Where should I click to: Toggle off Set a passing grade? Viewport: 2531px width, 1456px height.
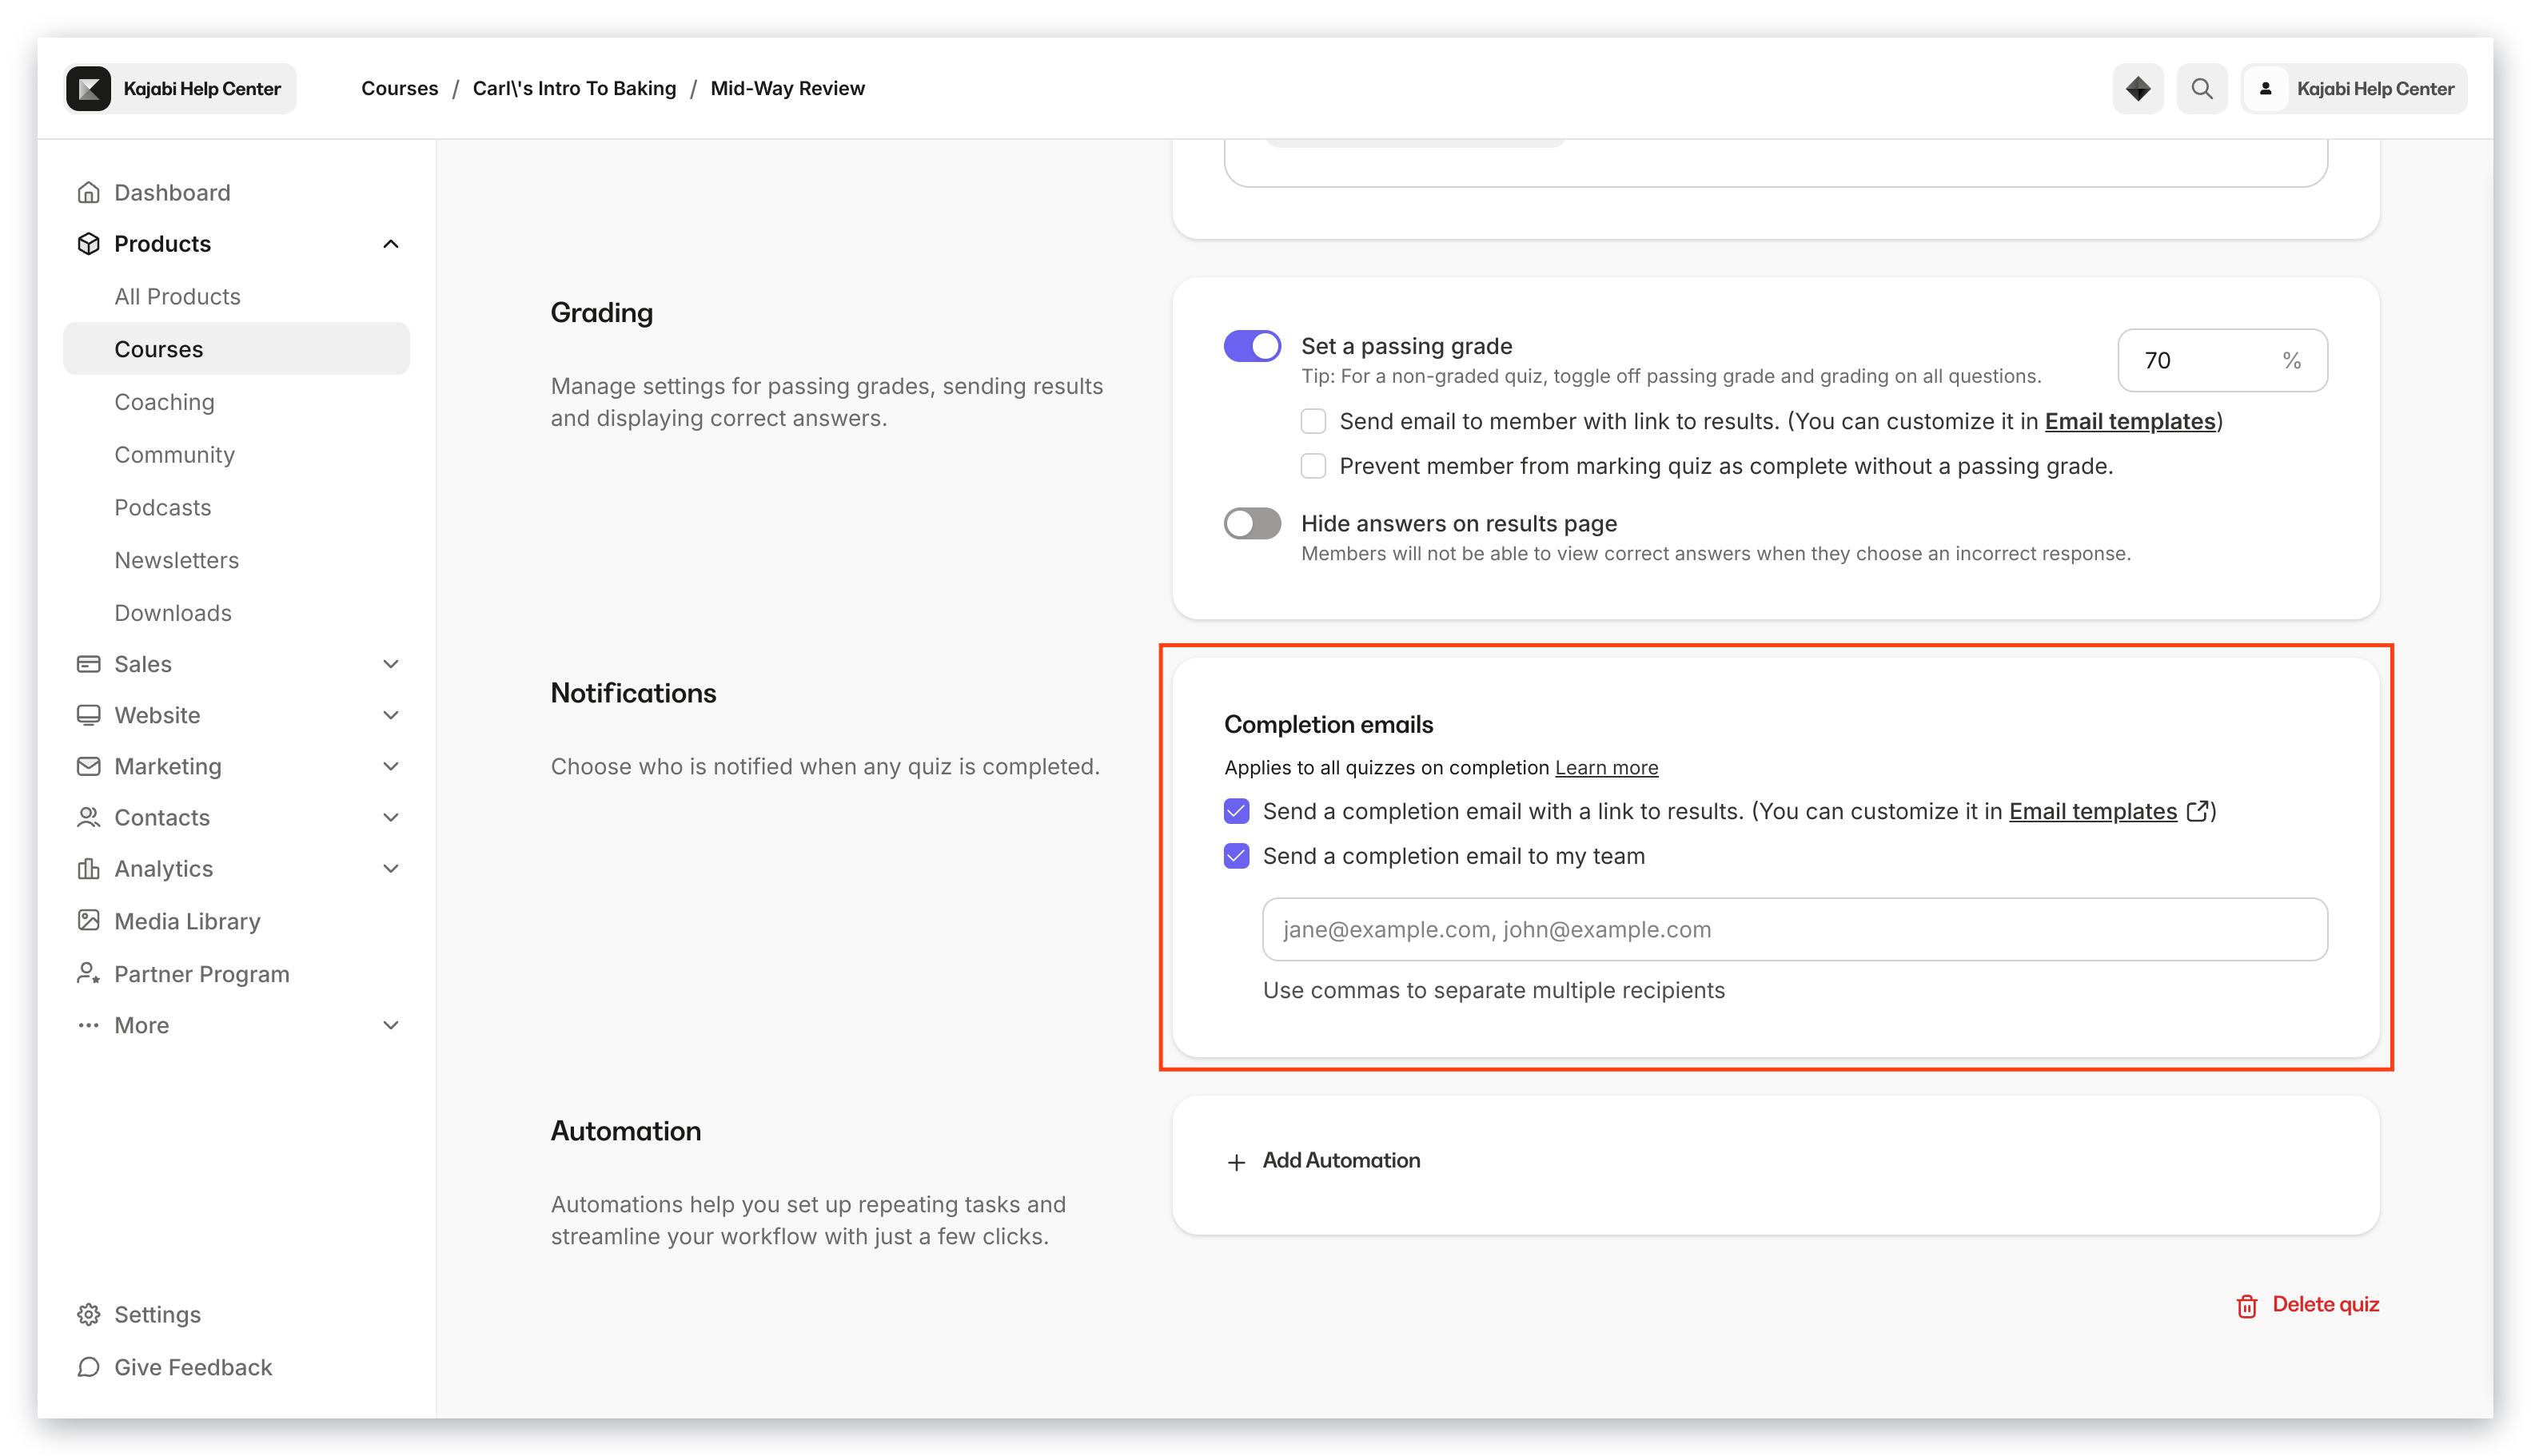tap(1253, 346)
